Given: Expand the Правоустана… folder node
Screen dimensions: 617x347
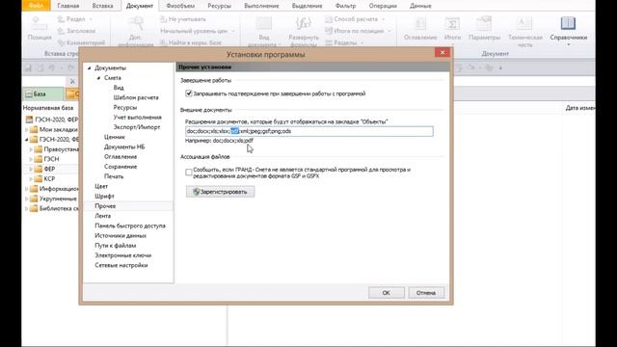Looking at the screenshot, I should 31,149.
